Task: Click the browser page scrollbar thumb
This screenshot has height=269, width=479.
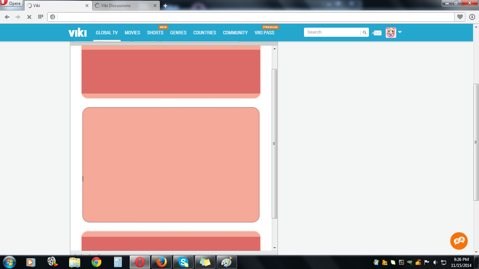Action: 476,142
